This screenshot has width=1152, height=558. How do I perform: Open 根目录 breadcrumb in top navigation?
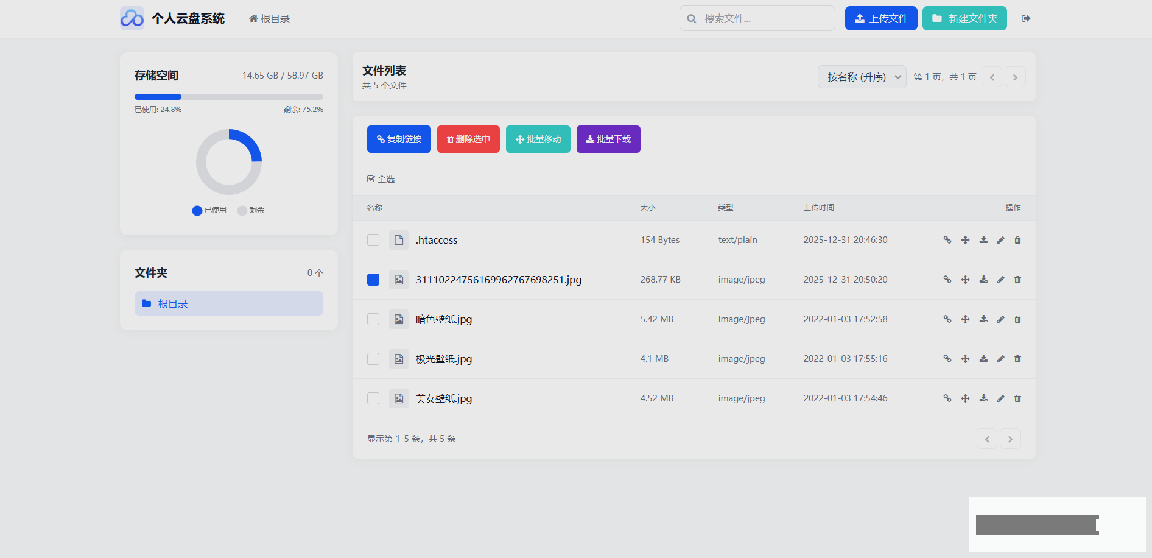tap(270, 19)
